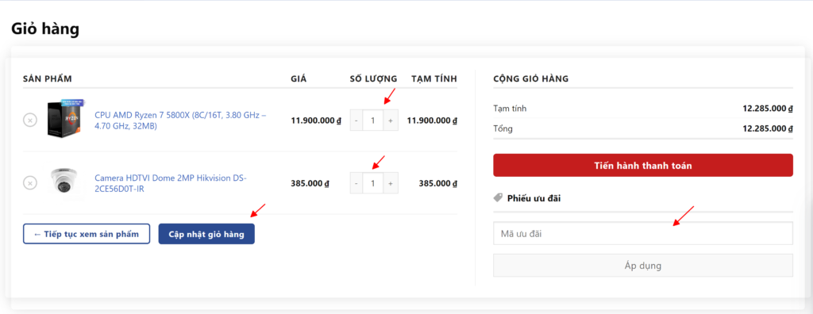Click the Giỏ hàng page heading
This screenshot has width=813, height=314.
[x=45, y=29]
